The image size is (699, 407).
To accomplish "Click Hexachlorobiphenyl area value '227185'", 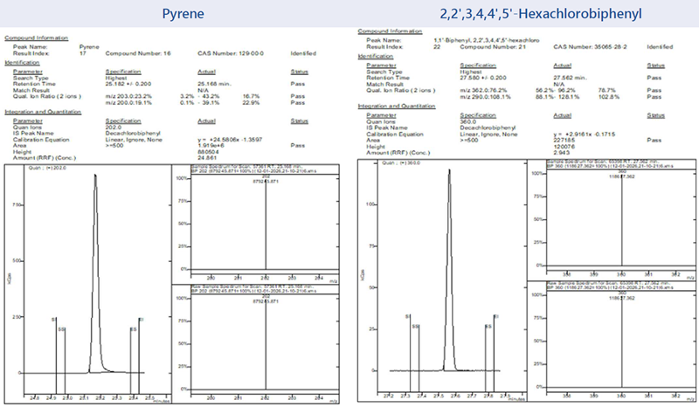I will 564,140.
